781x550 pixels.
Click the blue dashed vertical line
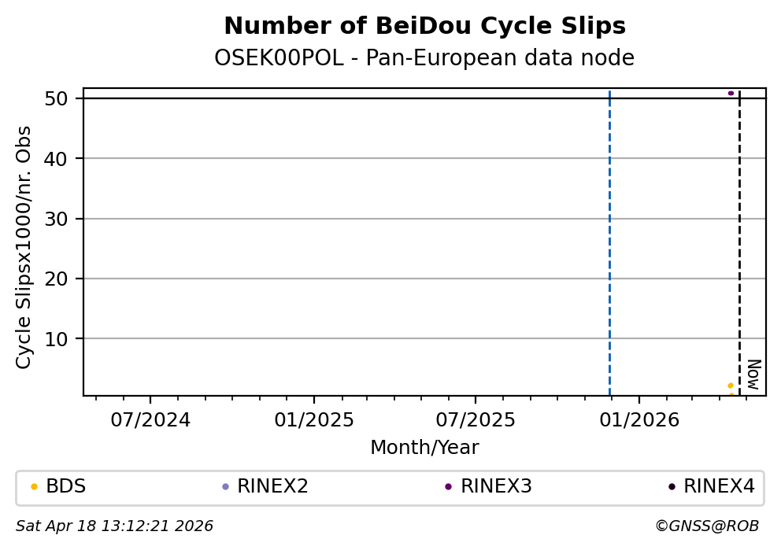609,236
